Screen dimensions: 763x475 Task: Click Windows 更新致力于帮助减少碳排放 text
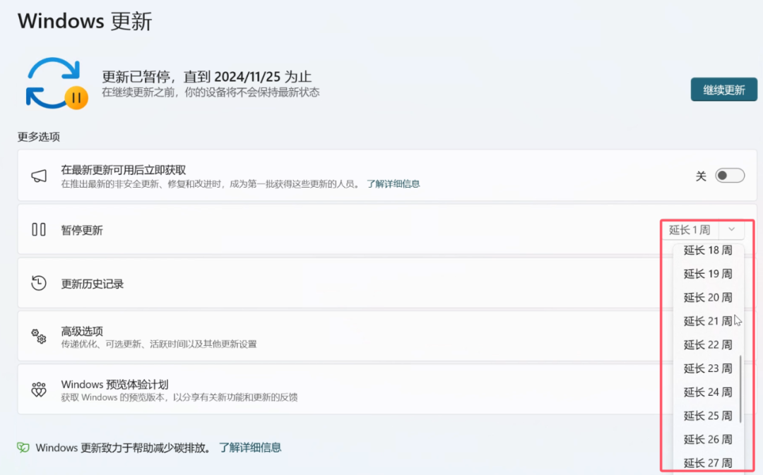click(x=123, y=447)
